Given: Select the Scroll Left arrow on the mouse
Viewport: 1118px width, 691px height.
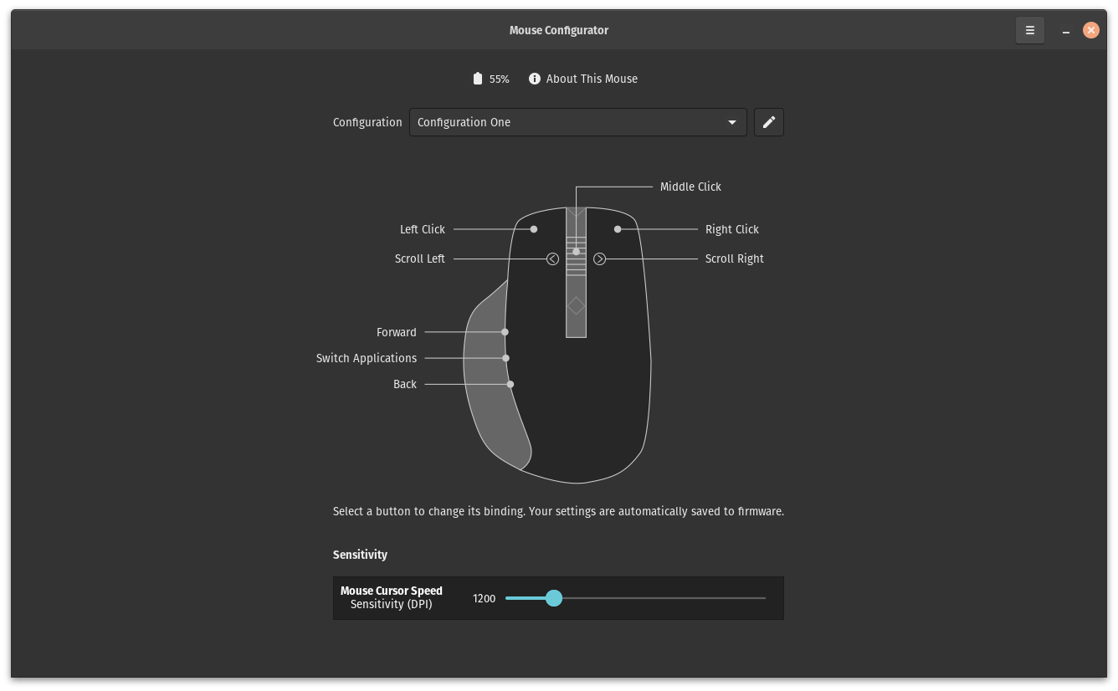Looking at the screenshot, I should click(x=552, y=258).
